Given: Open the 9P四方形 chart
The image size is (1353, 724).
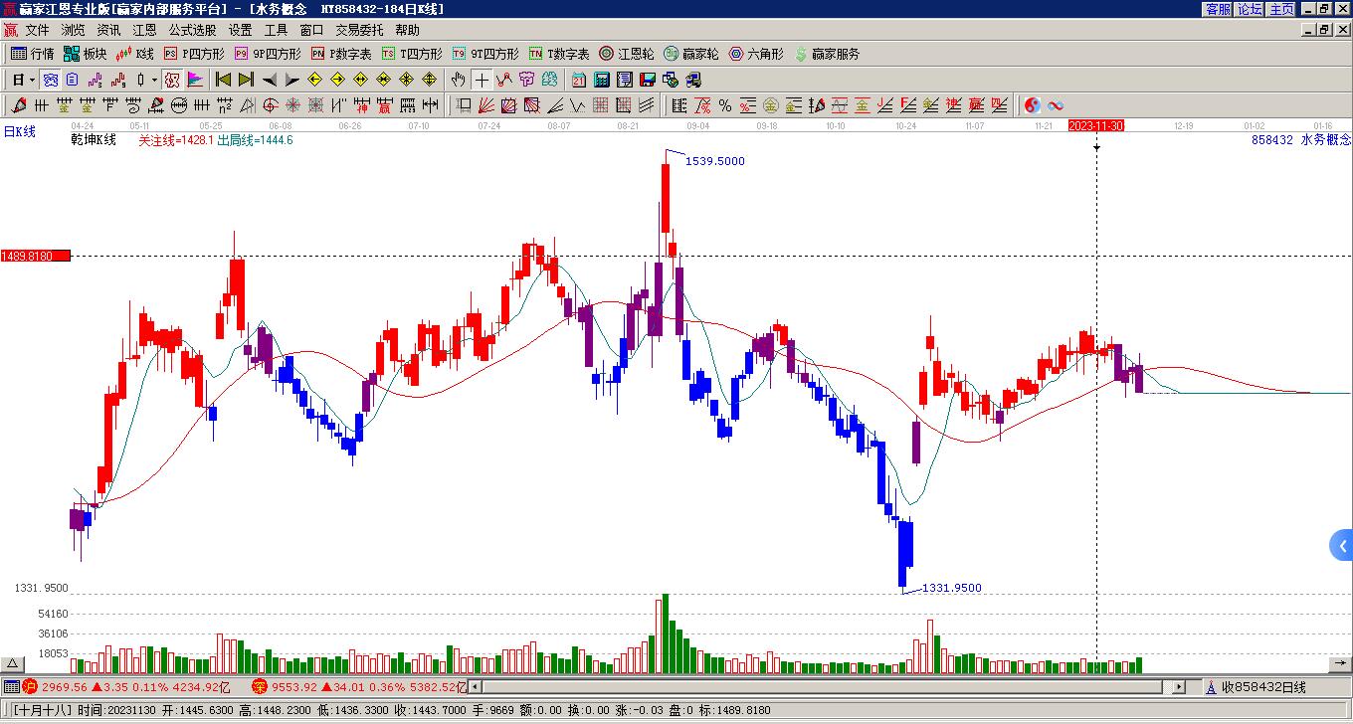Looking at the screenshot, I should (268, 54).
